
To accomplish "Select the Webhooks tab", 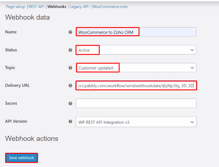I will [57, 7].
